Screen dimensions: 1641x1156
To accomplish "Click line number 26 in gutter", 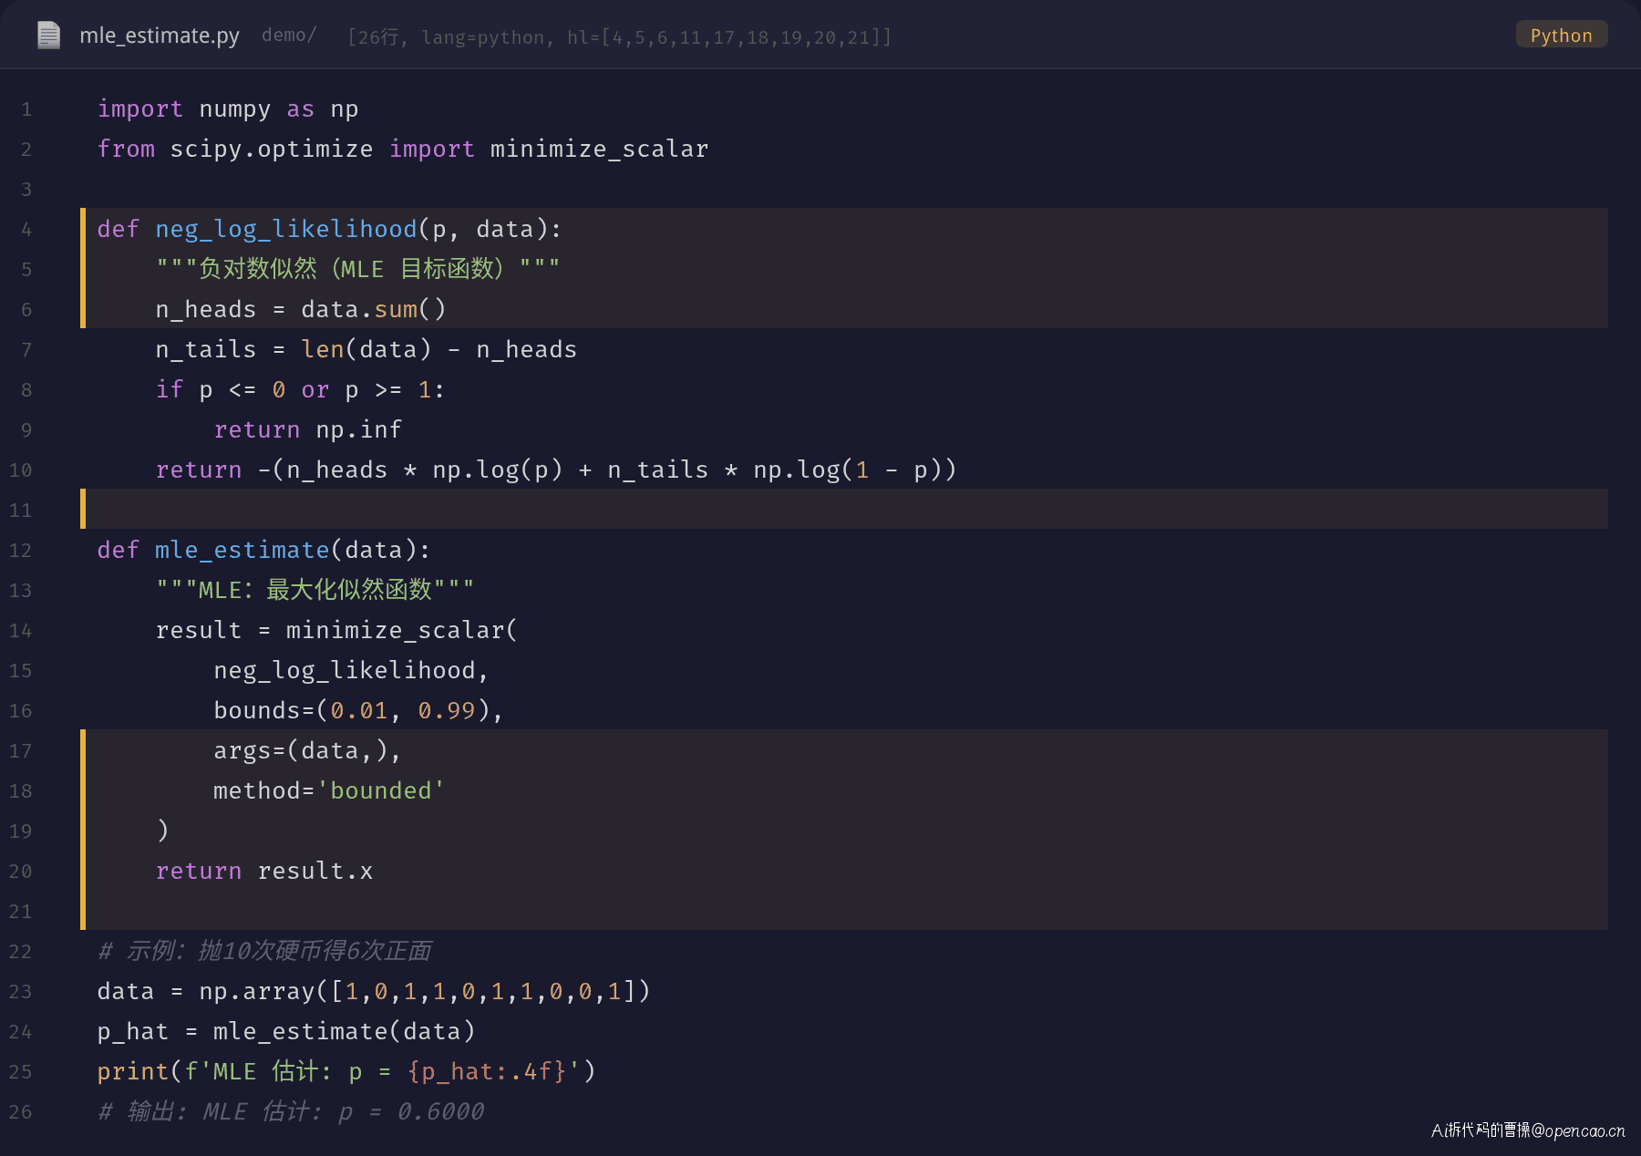I will coord(21,1112).
